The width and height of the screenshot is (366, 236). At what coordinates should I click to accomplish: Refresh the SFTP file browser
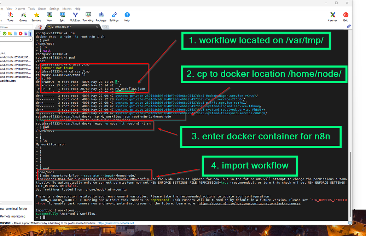5,33
